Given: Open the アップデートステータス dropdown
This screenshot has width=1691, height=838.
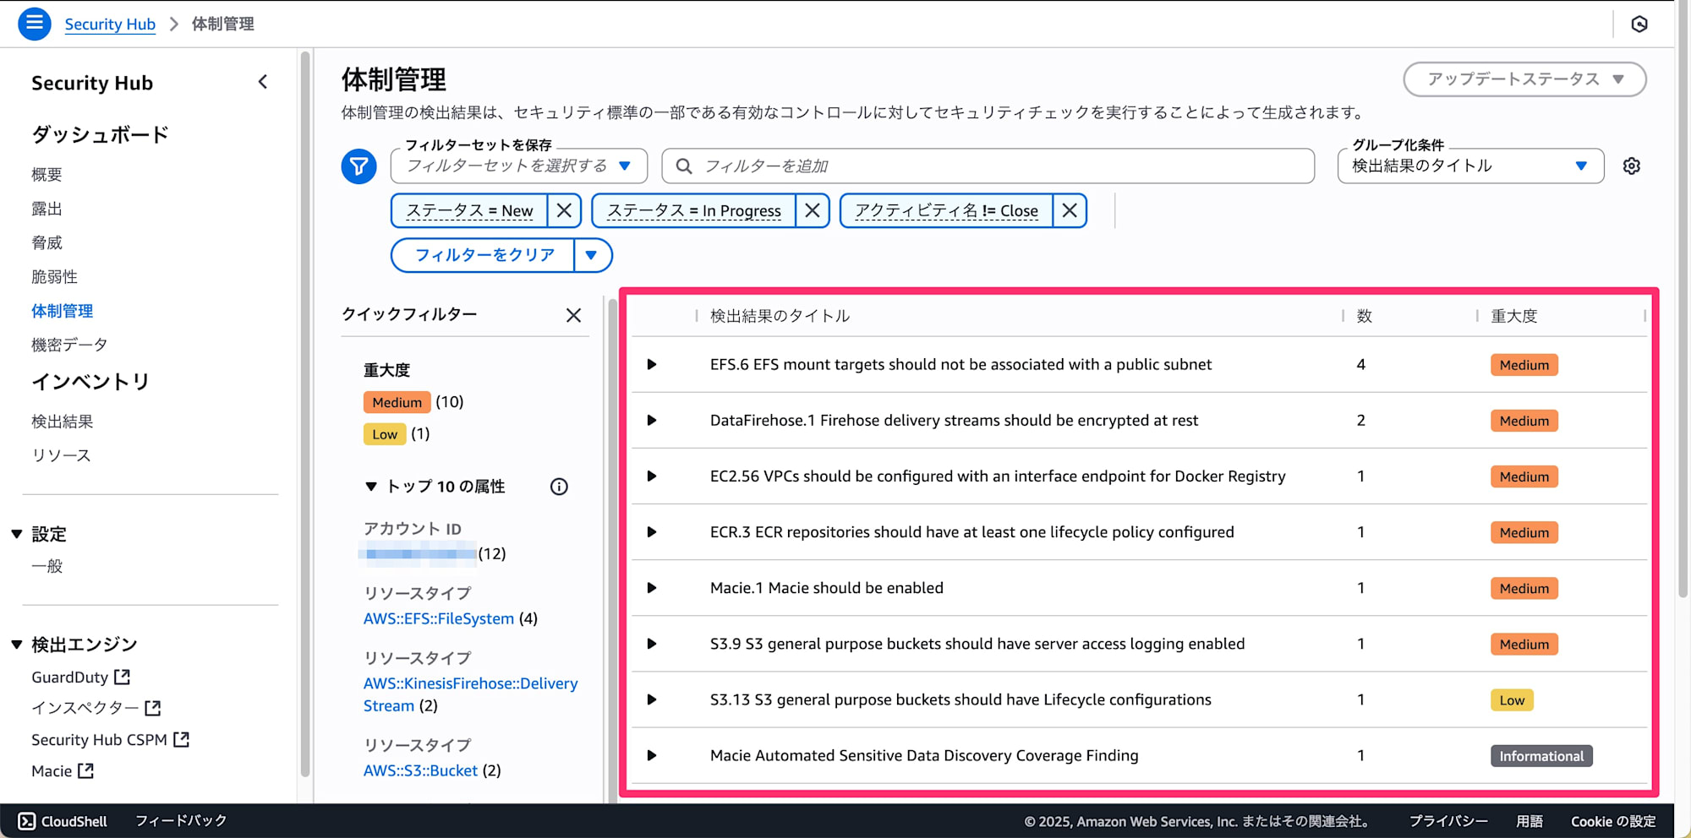Looking at the screenshot, I should 1524,79.
